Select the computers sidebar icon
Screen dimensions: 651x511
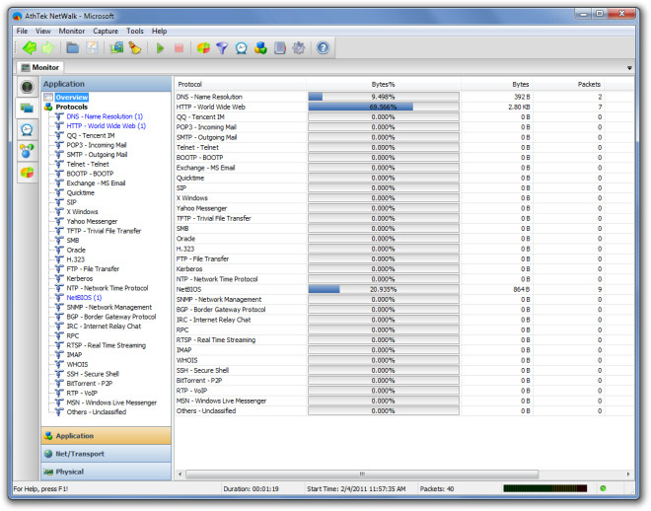[27, 109]
